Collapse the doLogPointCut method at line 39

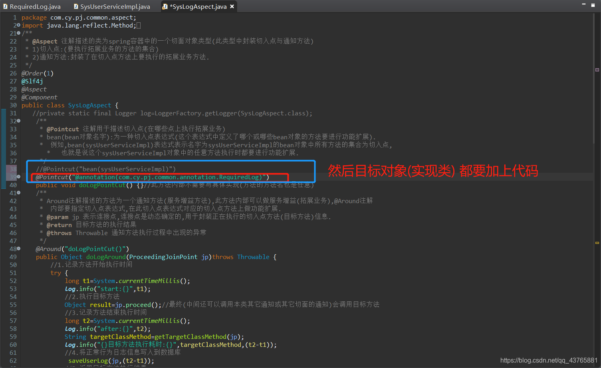coord(18,177)
